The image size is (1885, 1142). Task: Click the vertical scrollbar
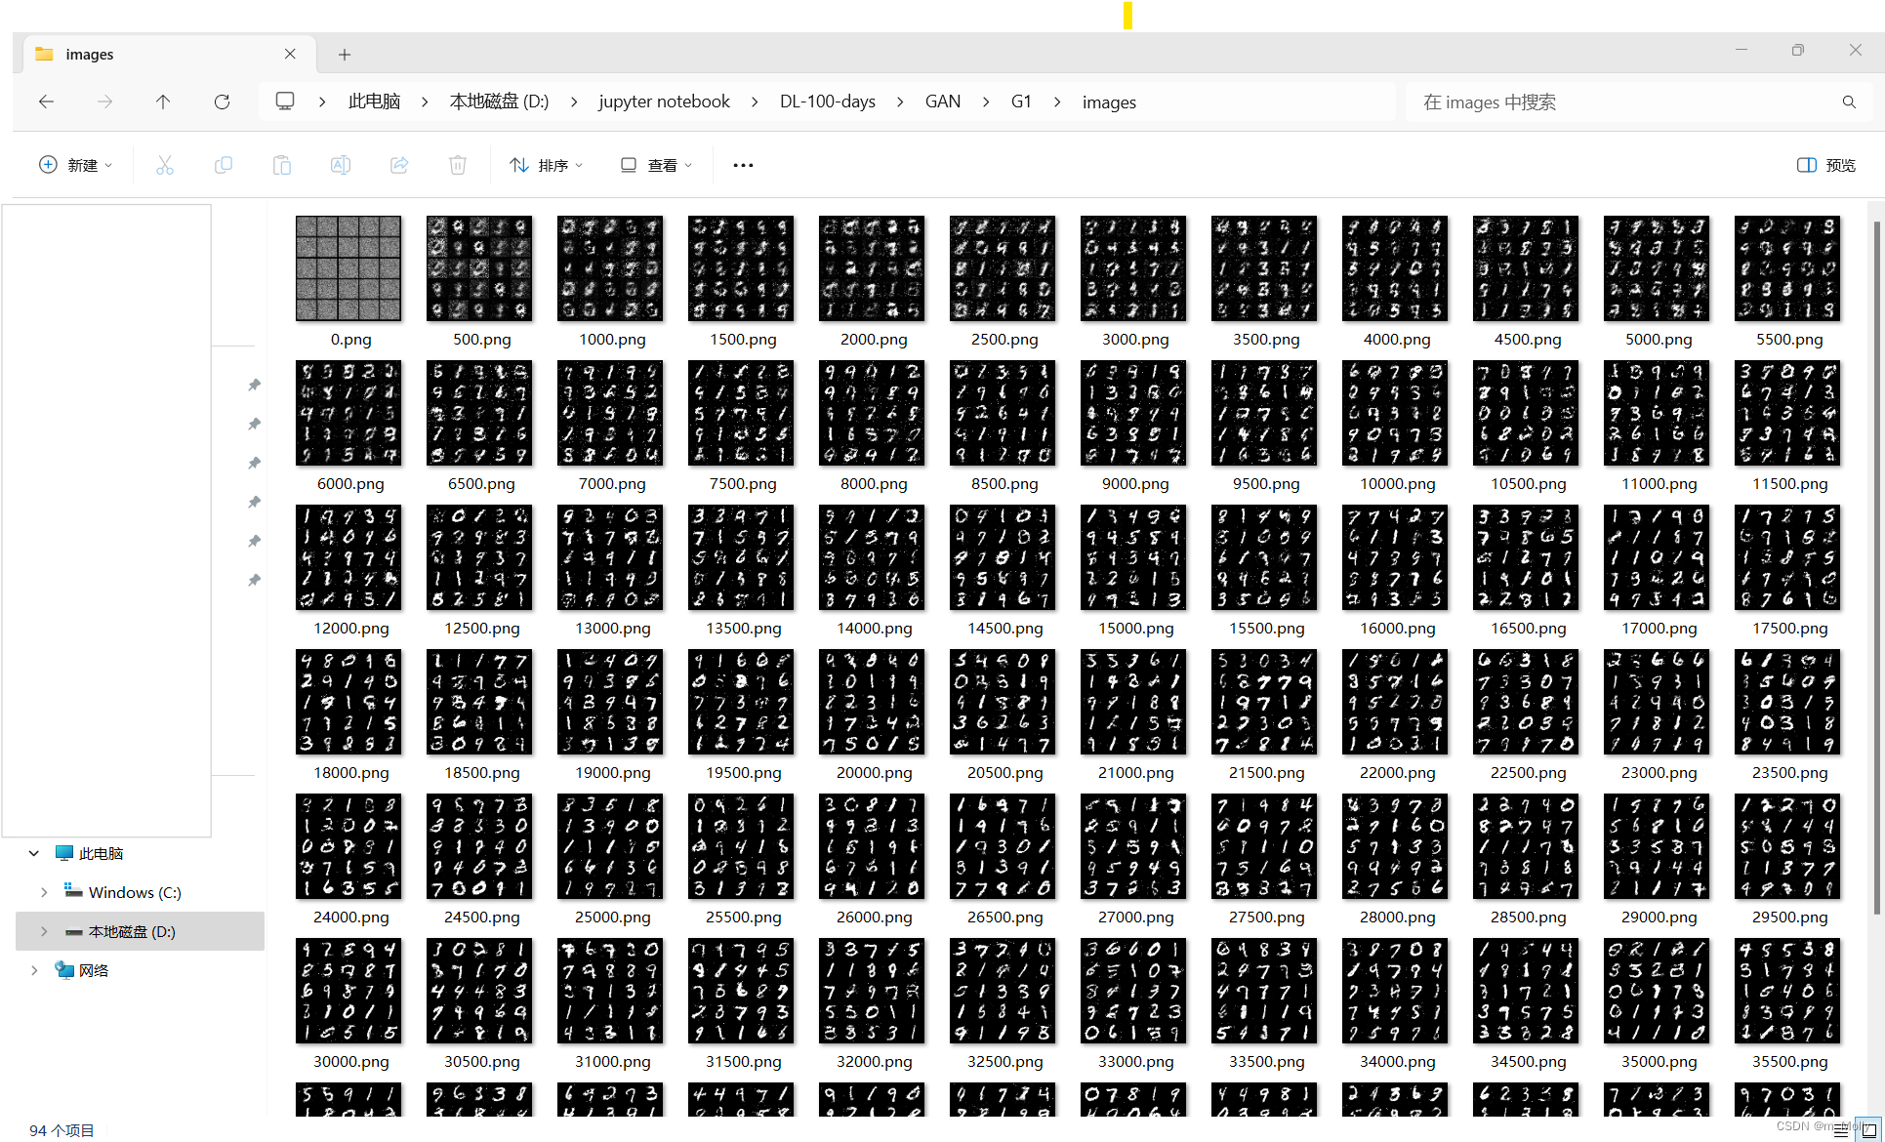point(1876,566)
